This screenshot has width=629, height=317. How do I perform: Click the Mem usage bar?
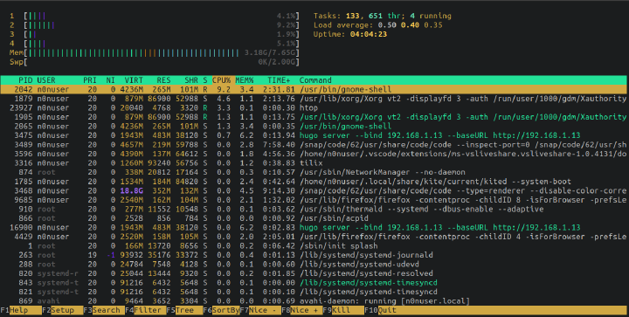[155, 53]
